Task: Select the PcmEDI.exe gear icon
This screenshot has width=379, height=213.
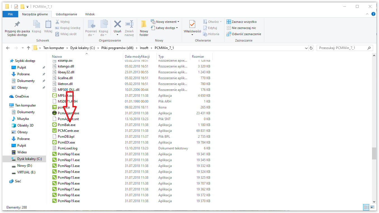Action: click(54, 142)
